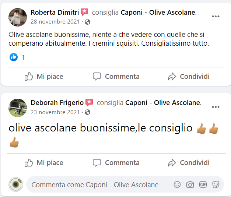Share Deborah Frigerio's post with Condividi

(189, 163)
